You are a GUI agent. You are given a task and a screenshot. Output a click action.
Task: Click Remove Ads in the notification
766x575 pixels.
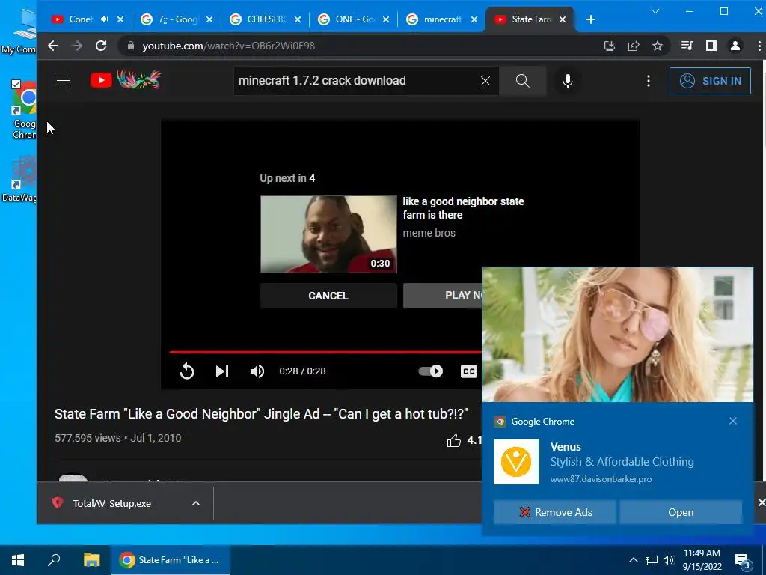click(x=554, y=512)
